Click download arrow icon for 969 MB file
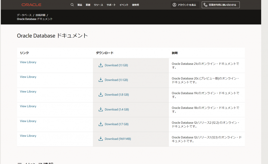268x164 pixels. 101,139
